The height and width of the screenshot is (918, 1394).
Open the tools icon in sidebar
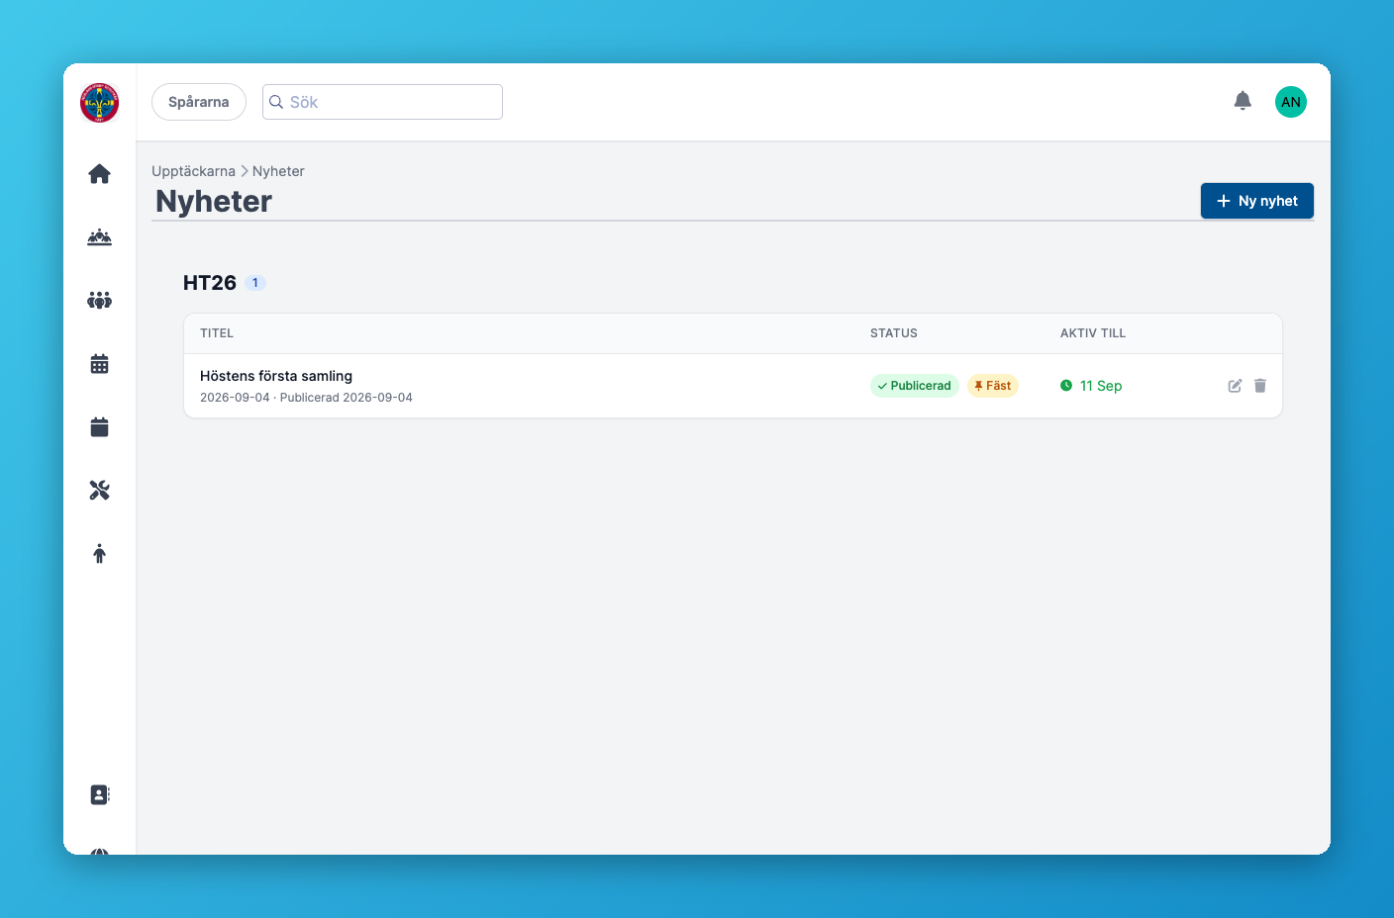[99, 491]
